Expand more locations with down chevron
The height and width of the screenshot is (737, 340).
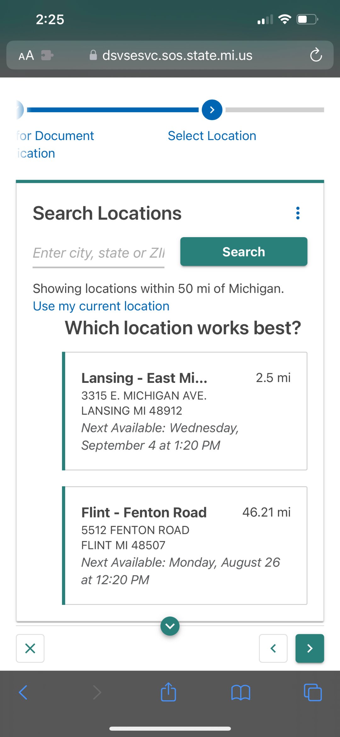170,626
